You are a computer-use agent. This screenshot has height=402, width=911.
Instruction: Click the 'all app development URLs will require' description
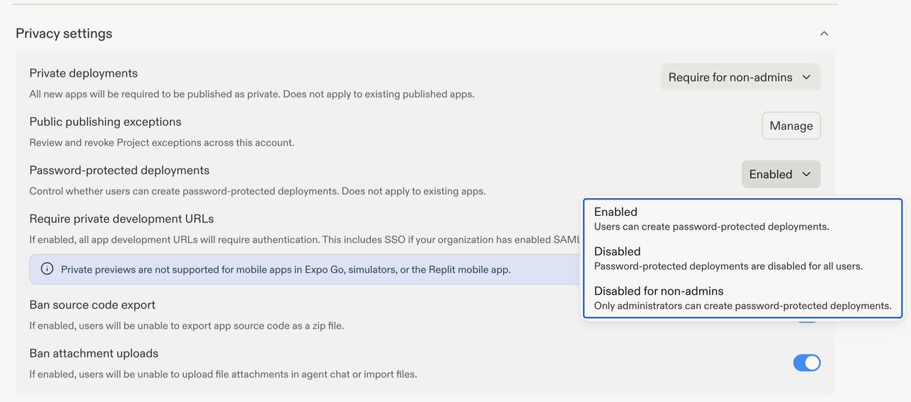(x=305, y=240)
